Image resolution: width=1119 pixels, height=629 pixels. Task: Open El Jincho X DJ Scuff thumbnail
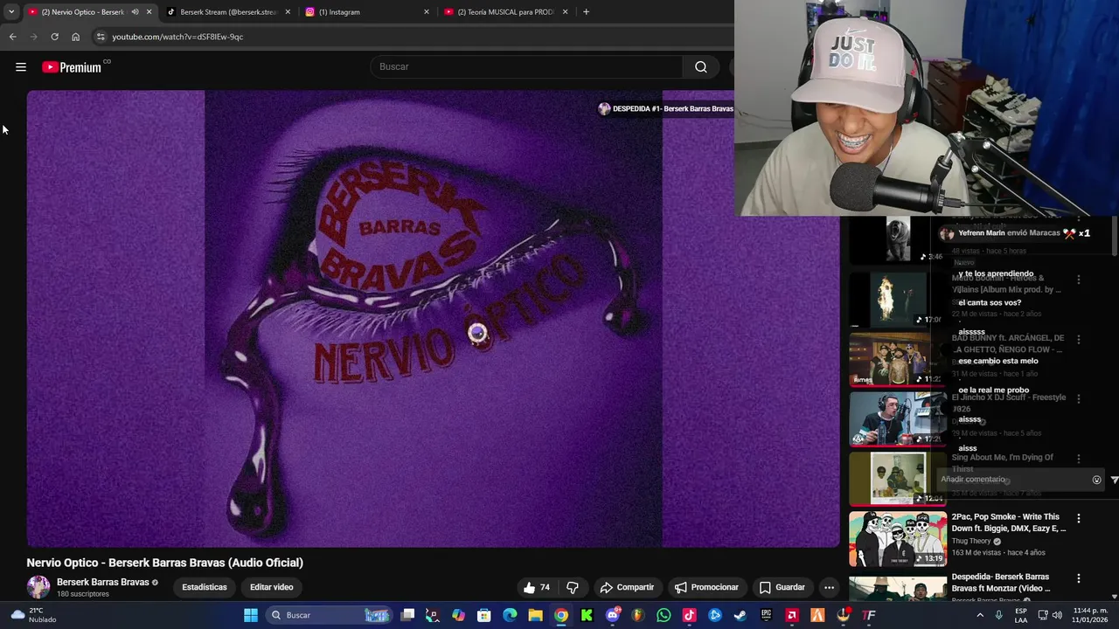[x=898, y=419]
